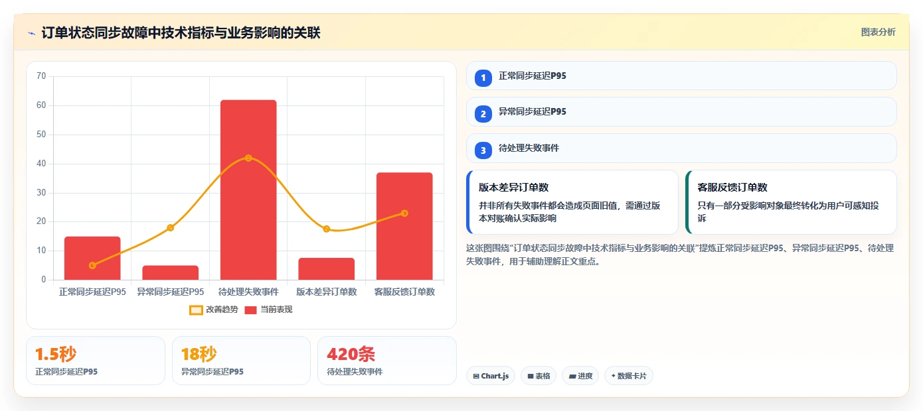Image resolution: width=923 pixels, height=411 pixels.
Task: Click the 表格 tag chip
Action: click(539, 376)
